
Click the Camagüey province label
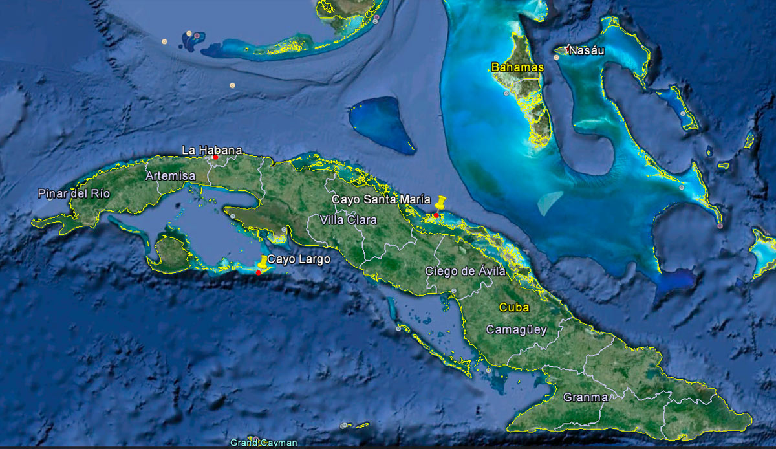[x=518, y=330]
